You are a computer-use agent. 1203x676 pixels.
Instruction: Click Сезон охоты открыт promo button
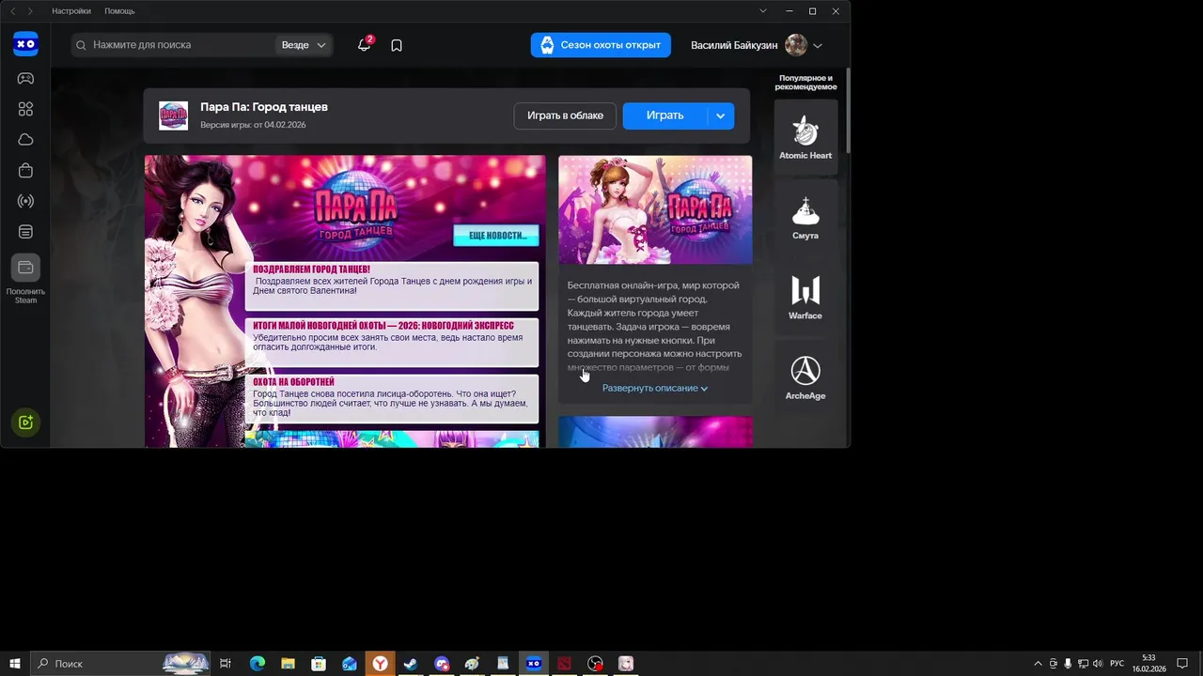601,45
